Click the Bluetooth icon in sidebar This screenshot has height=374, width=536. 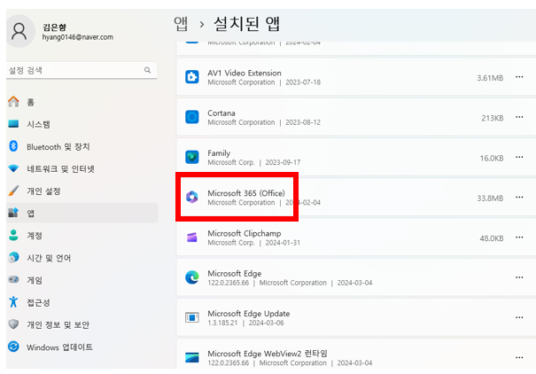point(13,146)
